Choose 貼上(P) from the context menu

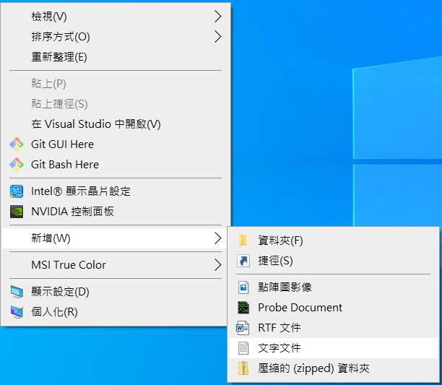point(116,84)
